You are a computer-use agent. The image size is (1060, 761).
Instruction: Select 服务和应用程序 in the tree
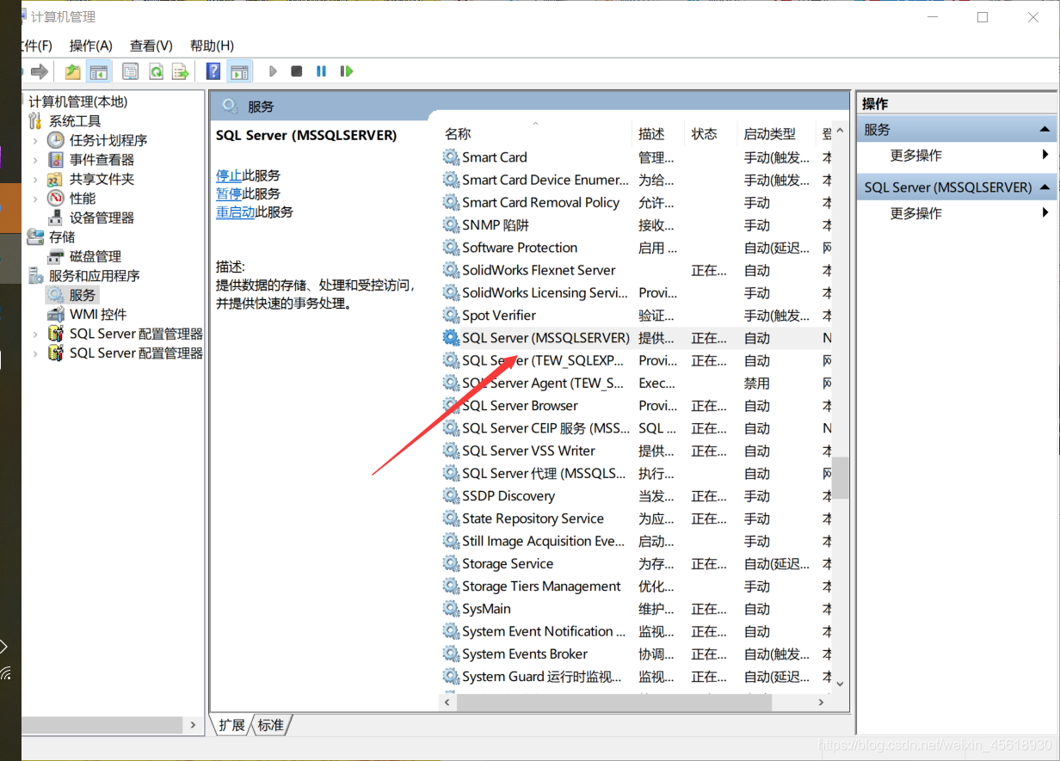[x=94, y=276]
